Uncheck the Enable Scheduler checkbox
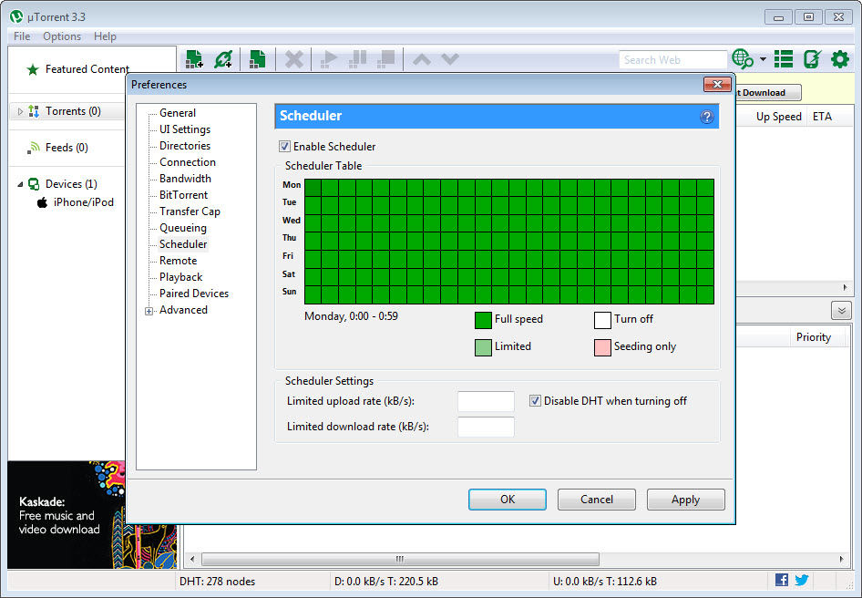The width and height of the screenshot is (862, 598). click(x=284, y=146)
